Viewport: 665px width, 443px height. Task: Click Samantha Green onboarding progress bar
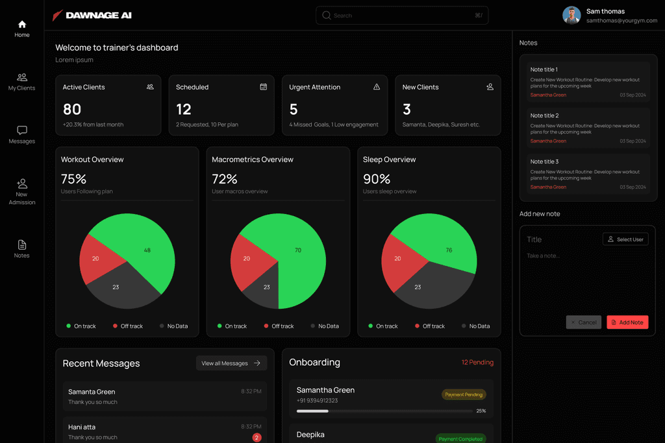pyautogui.click(x=384, y=411)
